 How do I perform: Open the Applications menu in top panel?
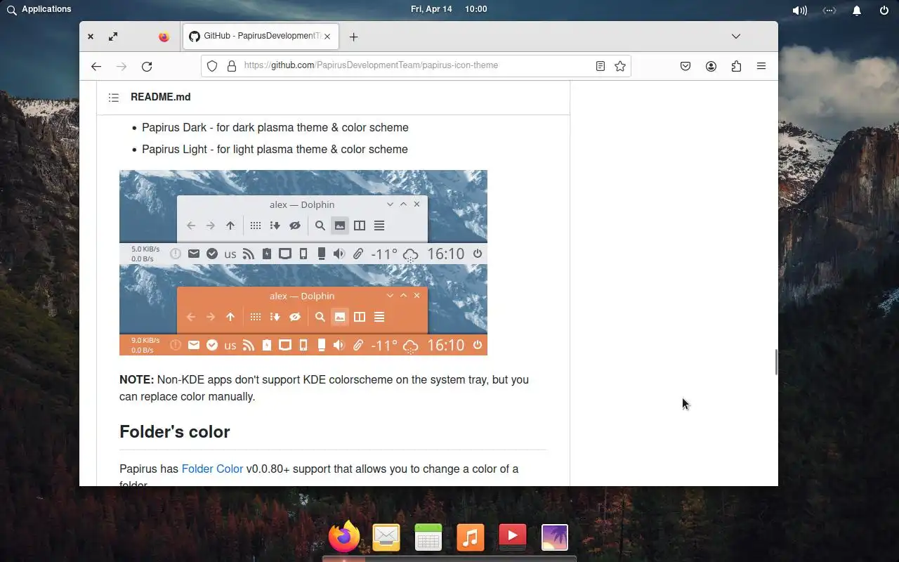[x=46, y=9]
